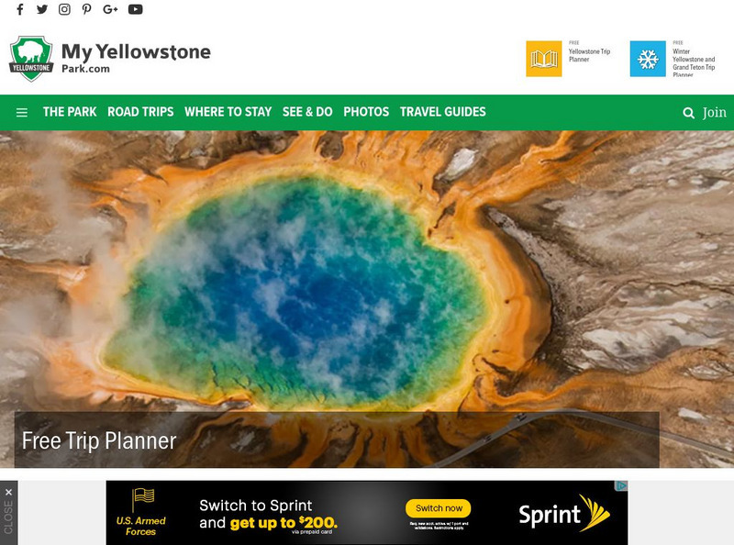Select the blue snowflake winter planner icon
Image resolution: width=734 pixels, height=545 pixels.
(x=648, y=59)
